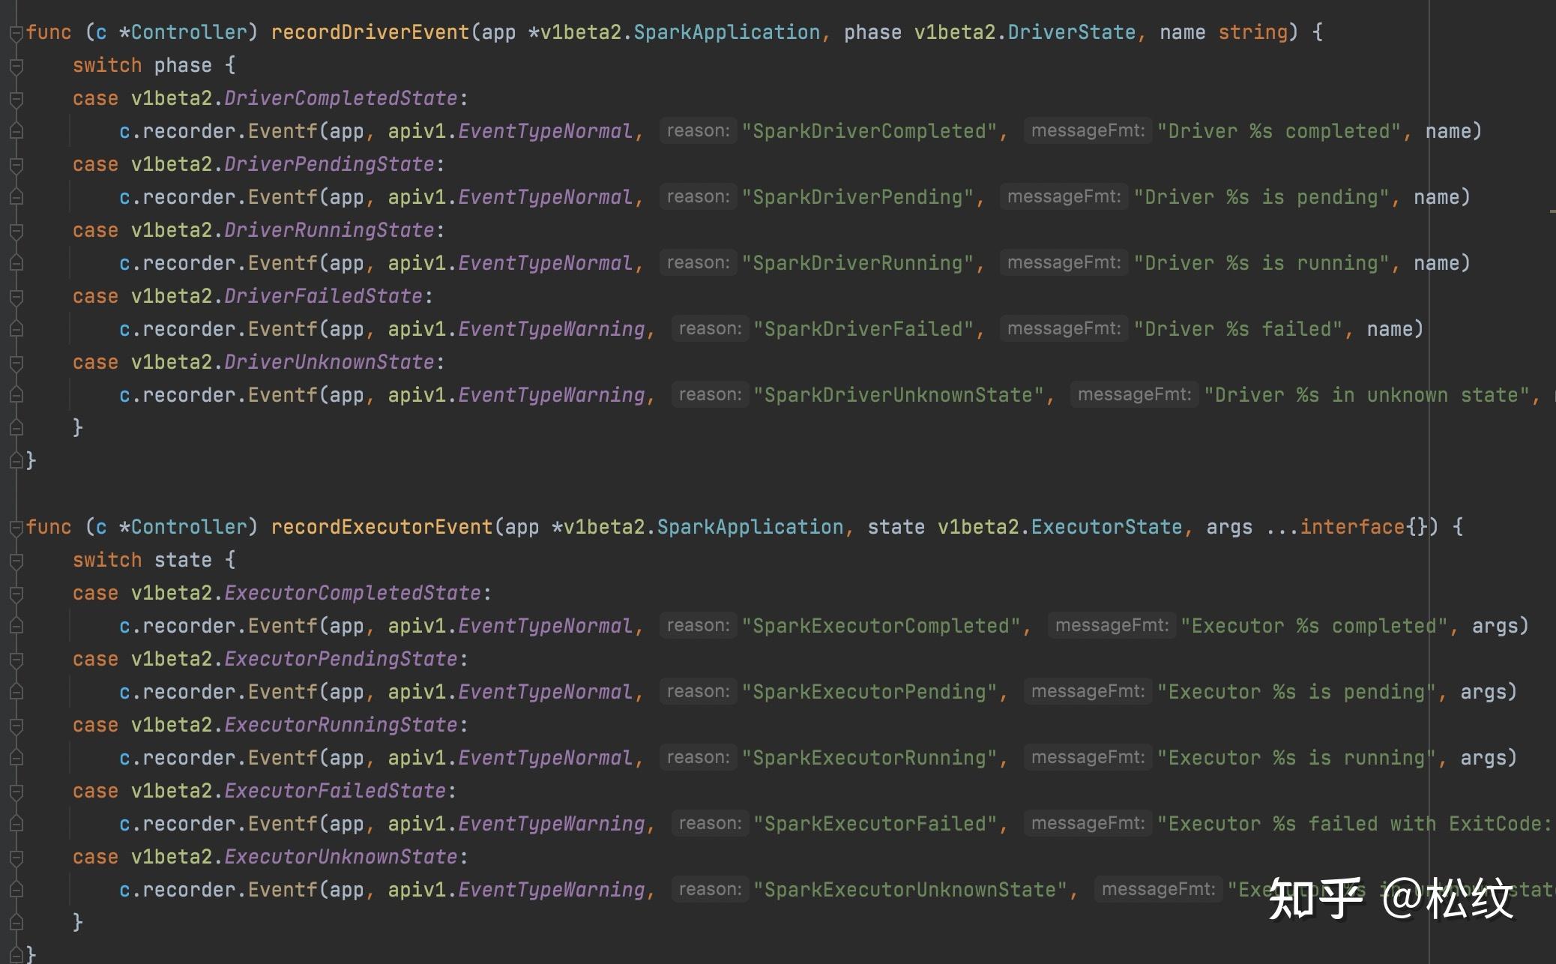
Task: Click the recordExecutorEvent function name
Action: pos(382,528)
